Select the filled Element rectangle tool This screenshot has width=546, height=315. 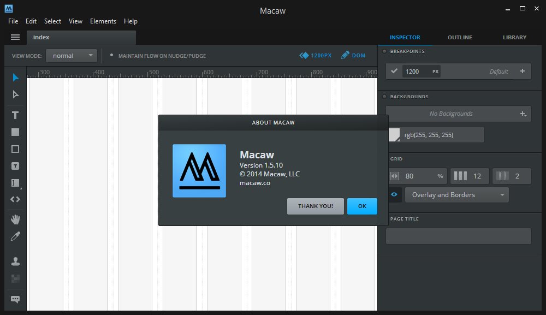(15, 132)
